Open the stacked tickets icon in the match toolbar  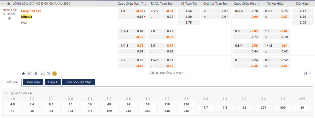30,74
